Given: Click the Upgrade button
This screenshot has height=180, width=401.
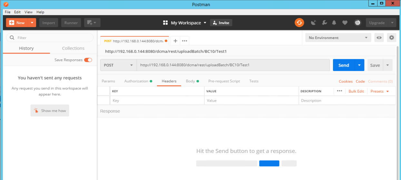Looking at the screenshot, I should click(x=377, y=23).
